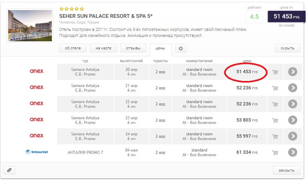Switch to the об отеле tab
Viewport: 307px width, 180px height.
[x=73, y=48]
